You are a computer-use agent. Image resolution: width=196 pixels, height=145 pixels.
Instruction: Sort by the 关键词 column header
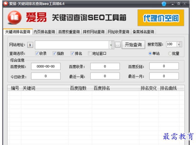click(x=45, y=88)
